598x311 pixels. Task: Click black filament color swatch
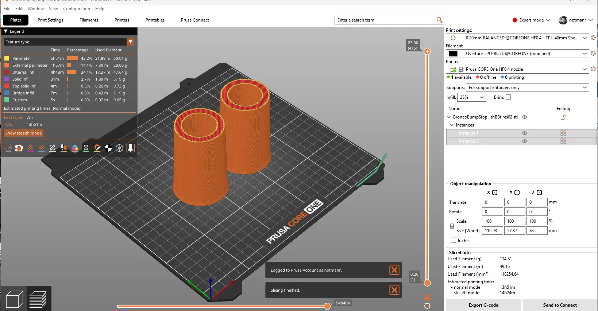[453, 54]
